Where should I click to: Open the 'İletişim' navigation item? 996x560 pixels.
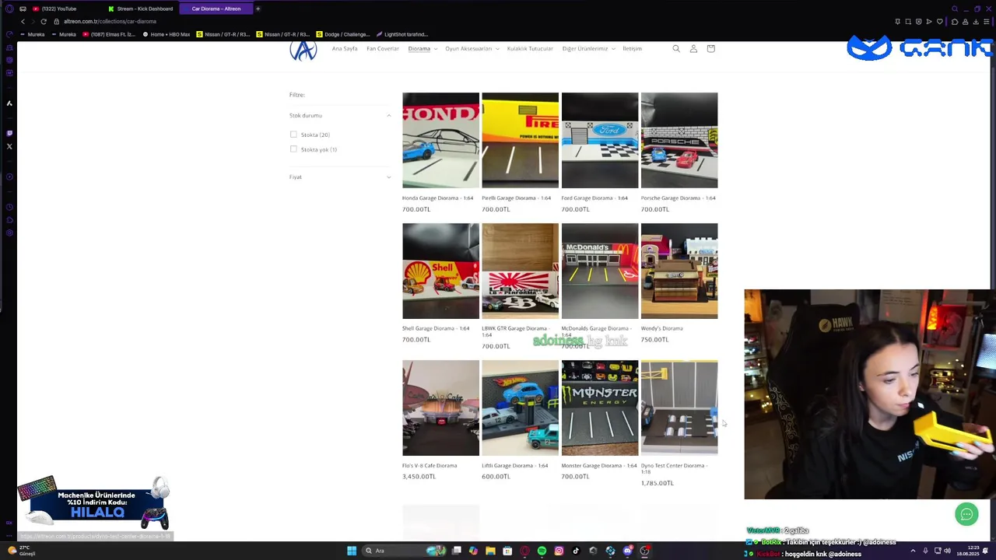[x=632, y=49]
